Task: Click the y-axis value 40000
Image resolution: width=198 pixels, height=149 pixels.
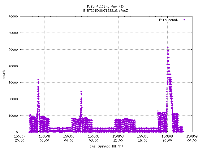Action: tap(13, 66)
